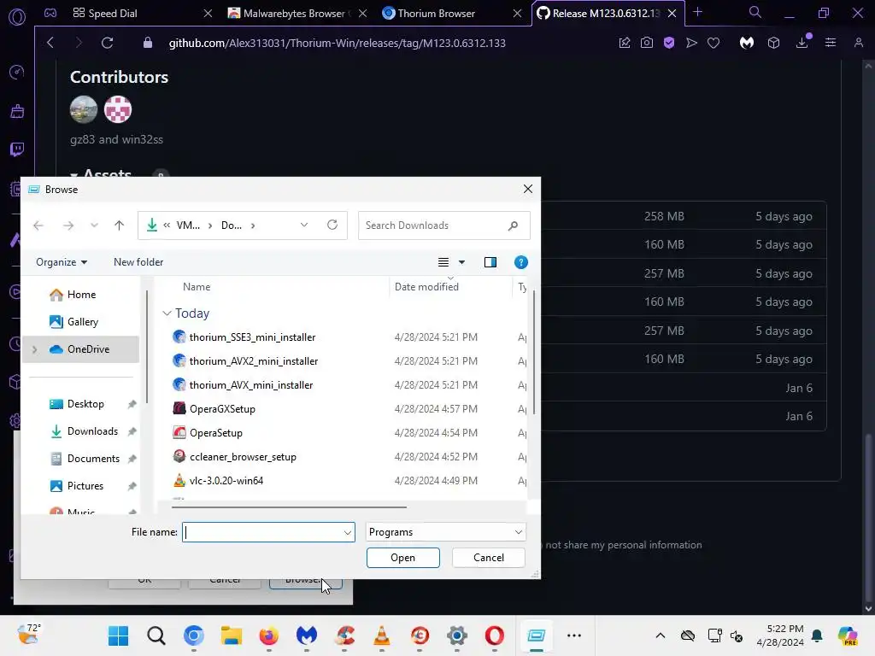Click the ad-blocker shield icon

[669, 43]
